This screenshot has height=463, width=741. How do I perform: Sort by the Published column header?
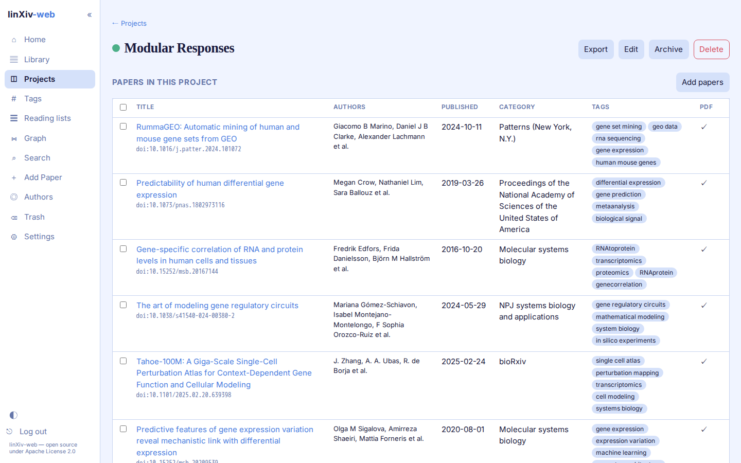coord(460,107)
